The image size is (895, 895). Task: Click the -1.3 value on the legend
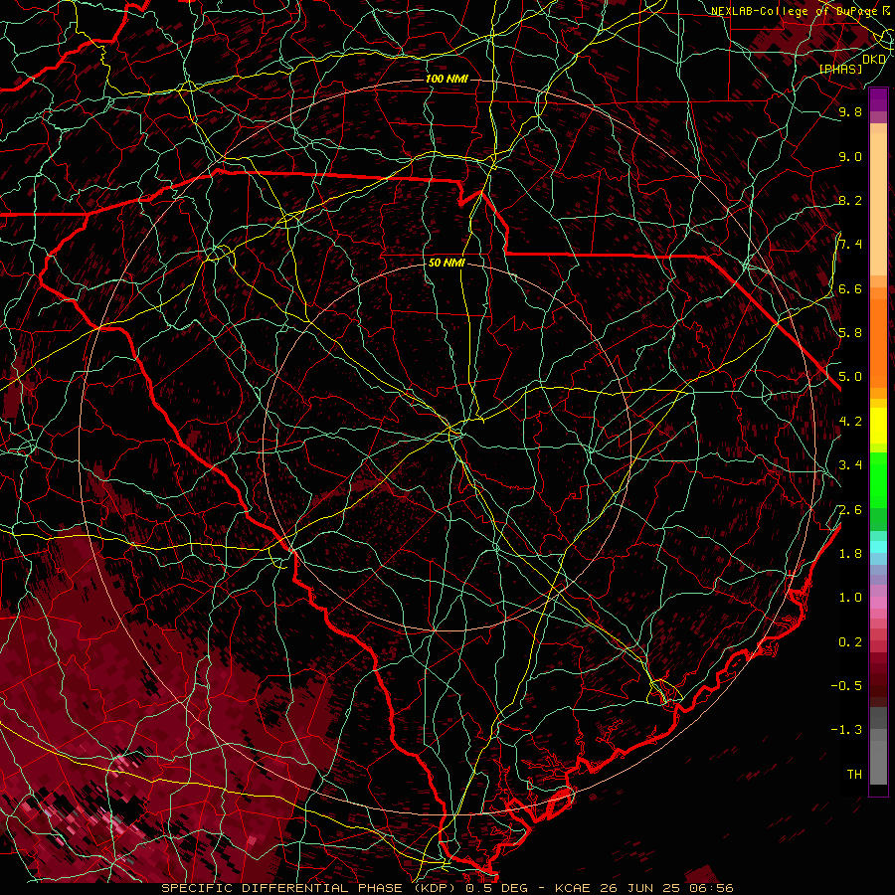[x=846, y=730]
